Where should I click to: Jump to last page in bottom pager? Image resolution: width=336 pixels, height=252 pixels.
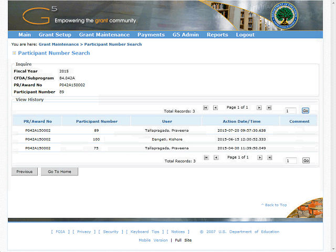click(x=269, y=157)
